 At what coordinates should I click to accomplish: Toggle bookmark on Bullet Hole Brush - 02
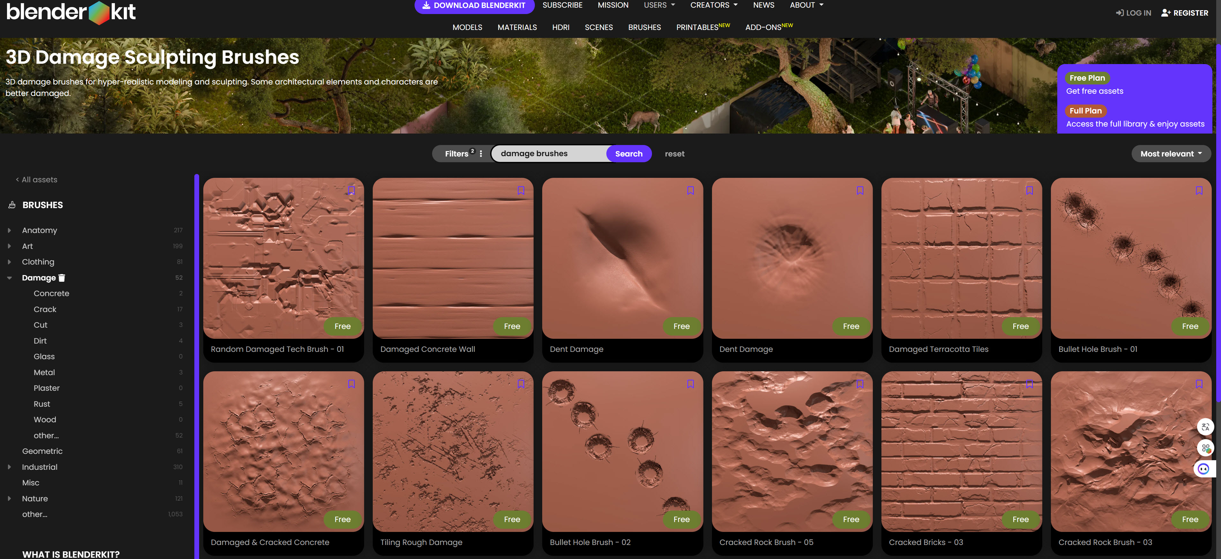tap(690, 384)
